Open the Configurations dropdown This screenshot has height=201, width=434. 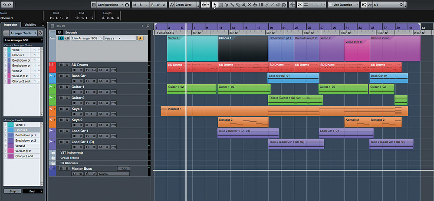(x=110, y=5)
